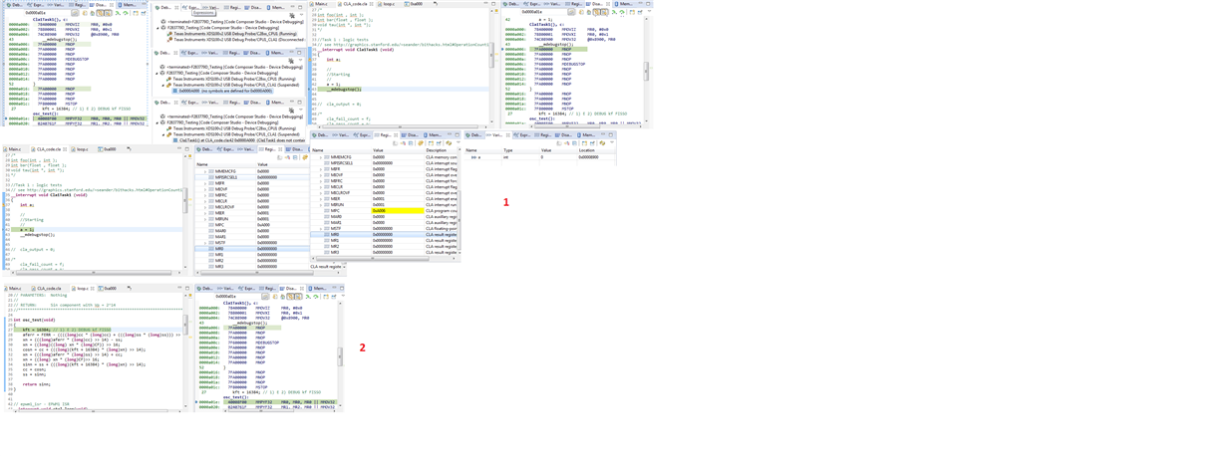The height and width of the screenshot is (456, 1226).
Task: Toggle Show Source in bottom Disassembly view
Action: (x=298, y=296)
